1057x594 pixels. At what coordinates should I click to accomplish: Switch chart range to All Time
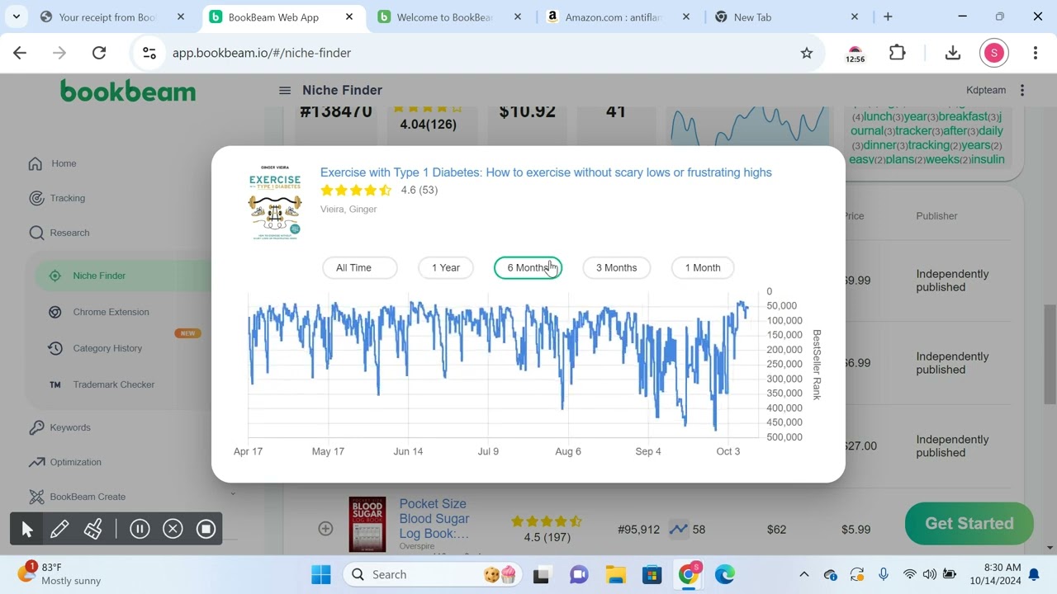(359, 267)
